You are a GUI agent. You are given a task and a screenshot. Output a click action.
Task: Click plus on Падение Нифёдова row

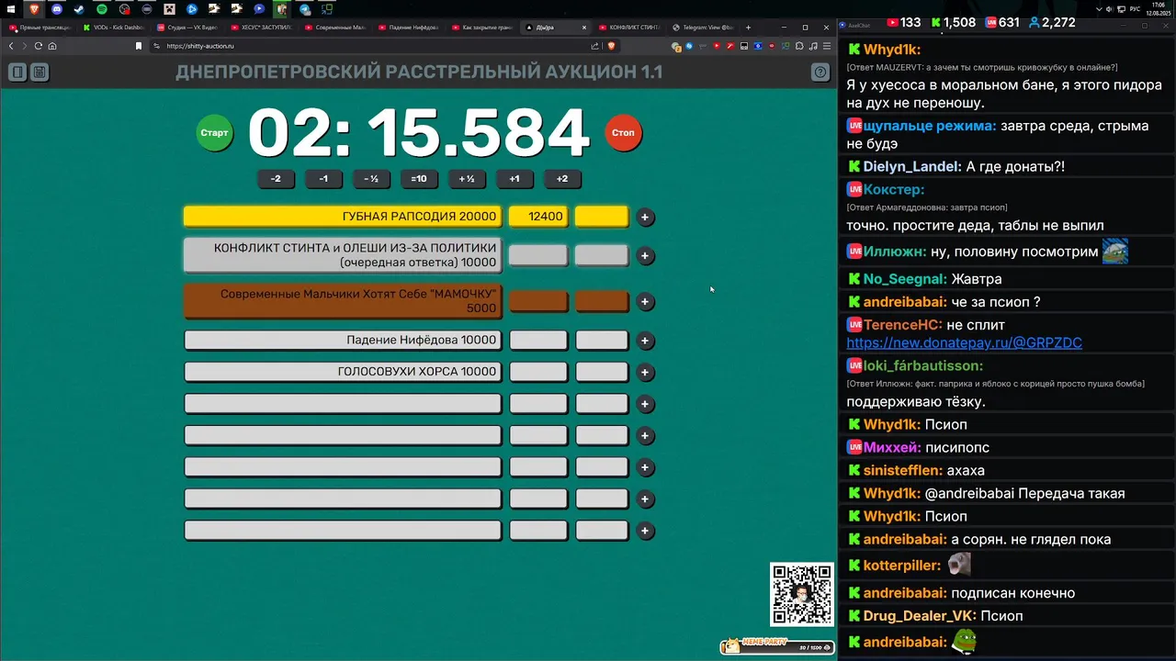click(645, 341)
